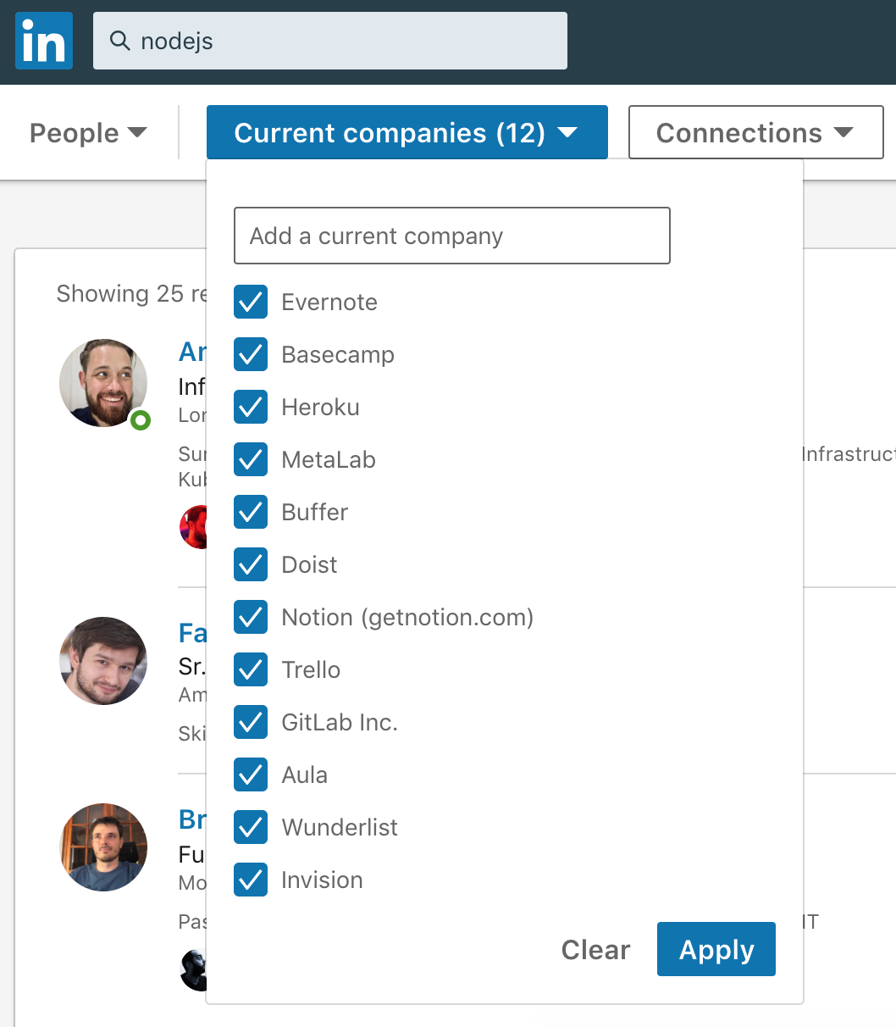Image resolution: width=896 pixels, height=1027 pixels.
Task: Open second result's profile picture
Action: [103, 661]
